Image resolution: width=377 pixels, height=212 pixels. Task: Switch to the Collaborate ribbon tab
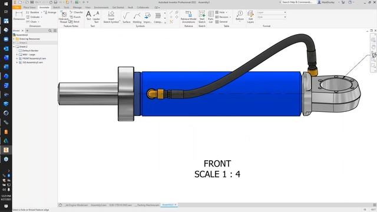143,8
